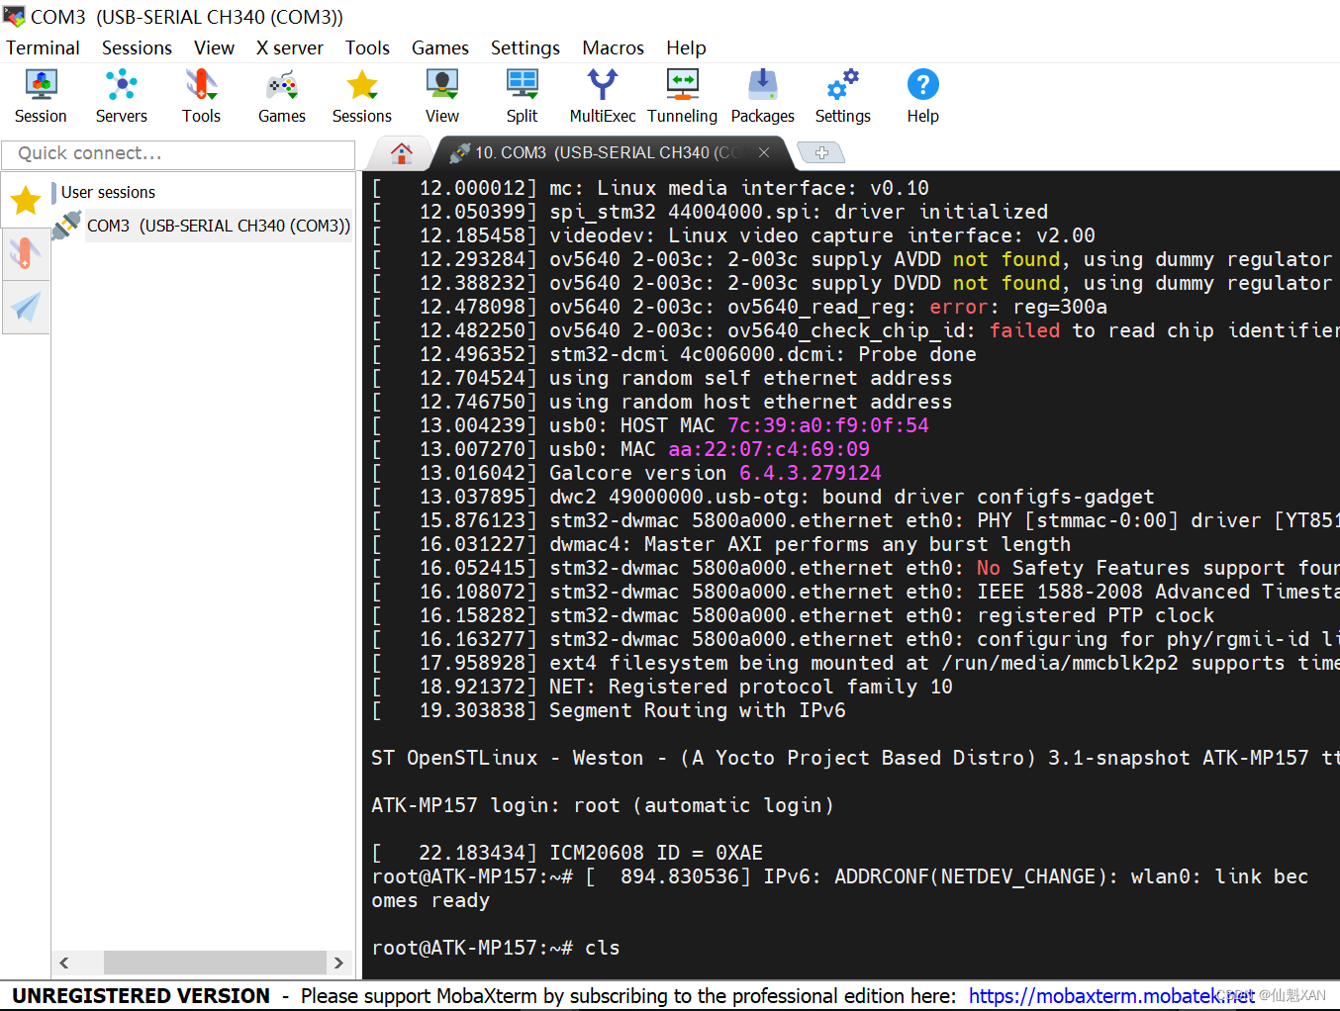
Task: Switch to the Home tab
Action: pos(400,153)
